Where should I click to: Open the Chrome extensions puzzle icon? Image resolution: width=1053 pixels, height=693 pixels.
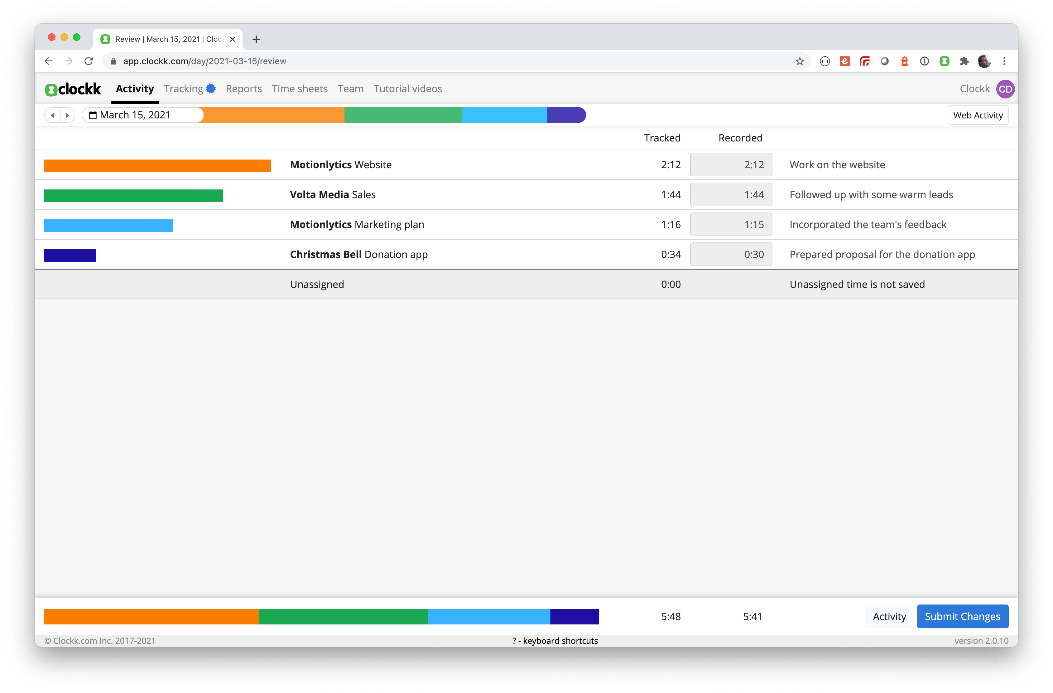click(964, 61)
